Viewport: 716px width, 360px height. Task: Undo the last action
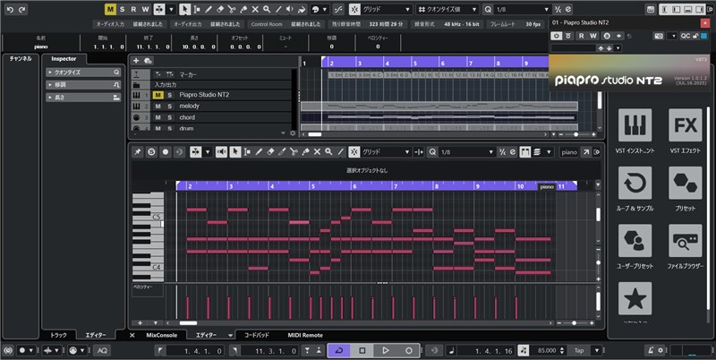point(10,9)
